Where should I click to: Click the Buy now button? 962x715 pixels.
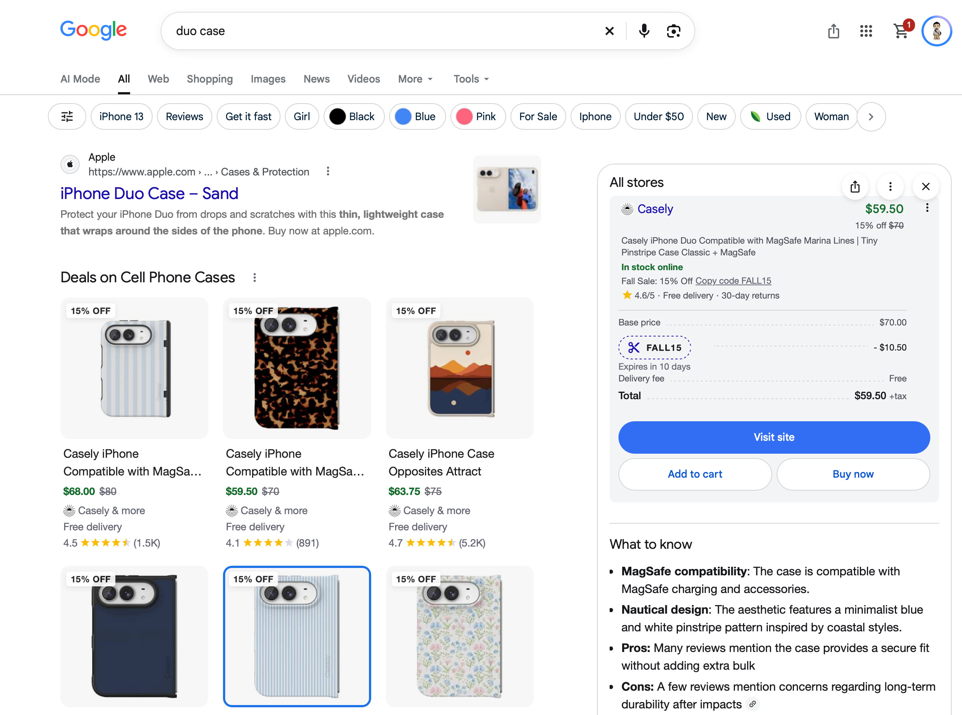click(853, 474)
